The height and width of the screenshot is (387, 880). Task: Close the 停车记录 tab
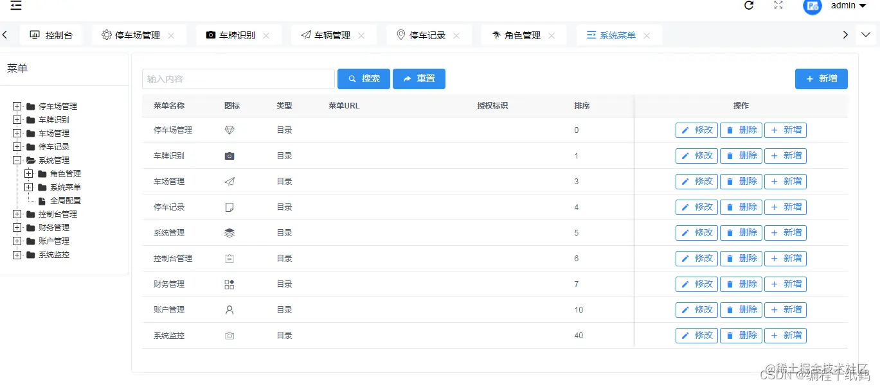pyautogui.click(x=456, y=36)
